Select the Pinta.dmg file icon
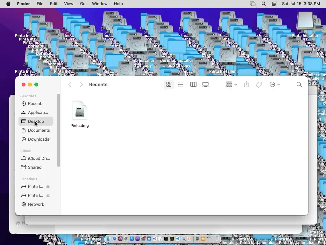This screenshot has height=245, width=326. click(80, 110)
